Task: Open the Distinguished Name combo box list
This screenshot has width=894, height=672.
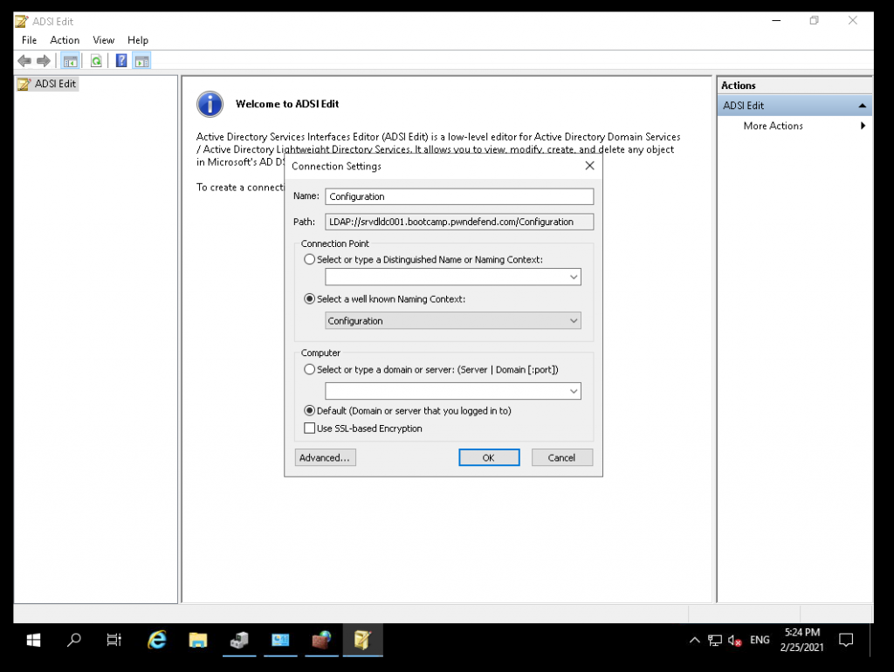Action: click(573, 278)
